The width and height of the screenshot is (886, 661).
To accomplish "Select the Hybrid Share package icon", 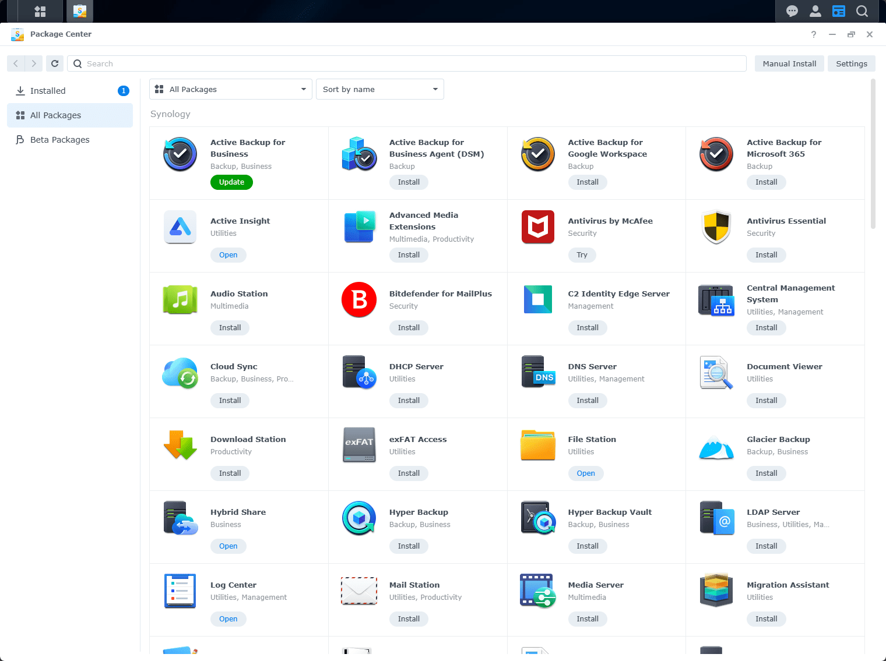I will click(180, 518).
